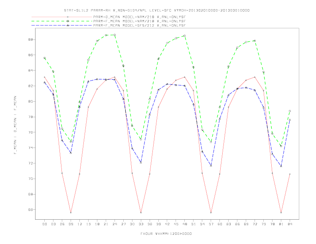Click the red solid legend line sample
316x244 pixels.
[62, 17]
